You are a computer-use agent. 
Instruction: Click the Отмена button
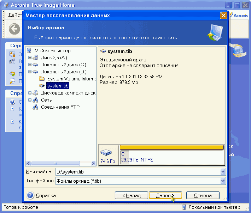pyautogui.click(x=203, y=195)
